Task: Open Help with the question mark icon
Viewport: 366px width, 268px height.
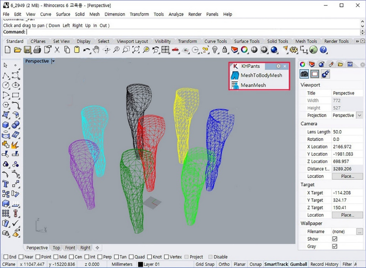Action: click(x=323, y=50)
